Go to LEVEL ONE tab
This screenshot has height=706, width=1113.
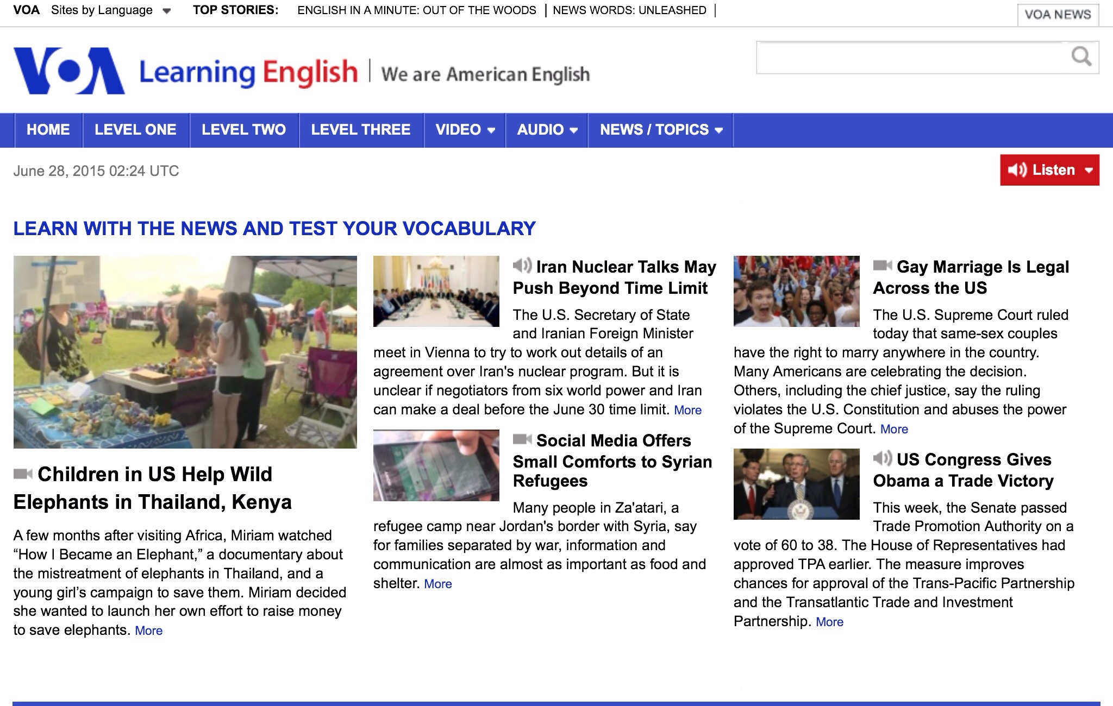click(135, 130)
